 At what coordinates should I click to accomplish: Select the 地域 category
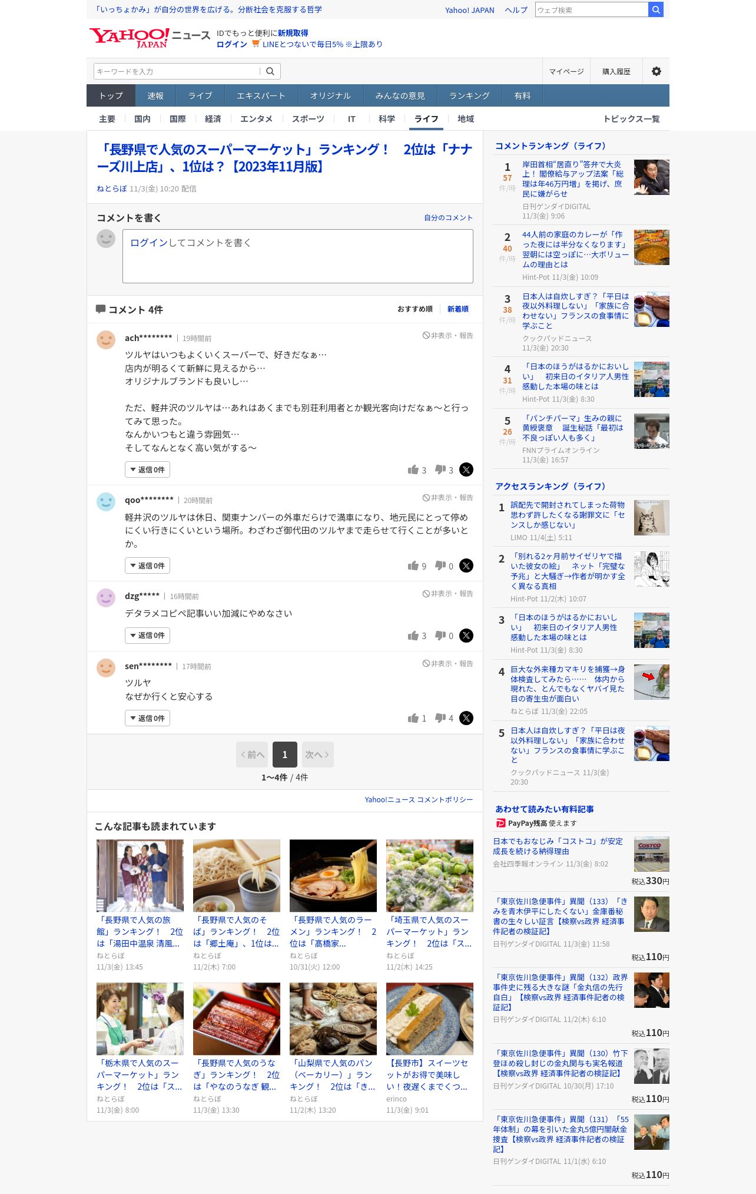[466, 118]
